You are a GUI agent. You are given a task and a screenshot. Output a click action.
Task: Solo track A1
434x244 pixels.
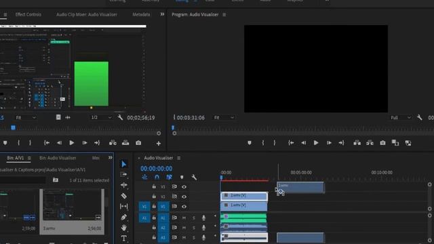(194, 218)
